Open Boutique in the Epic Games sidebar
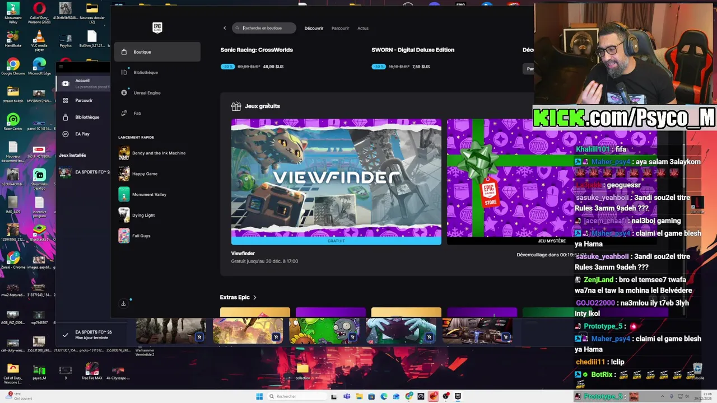The height and width of the screenshot is (403, 717). [157, 52]
